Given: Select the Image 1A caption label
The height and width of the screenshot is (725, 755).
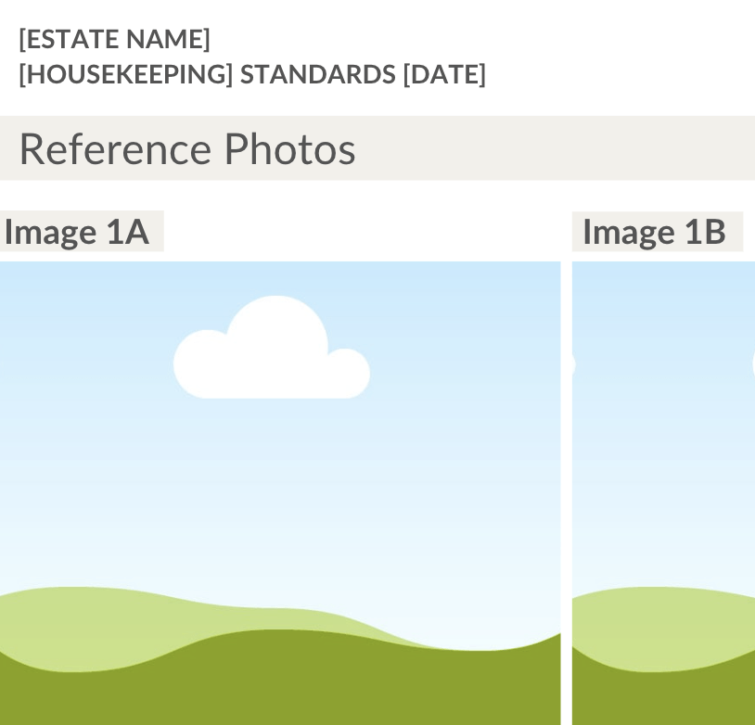Looking at the screenshot, I should pos(78,232).
